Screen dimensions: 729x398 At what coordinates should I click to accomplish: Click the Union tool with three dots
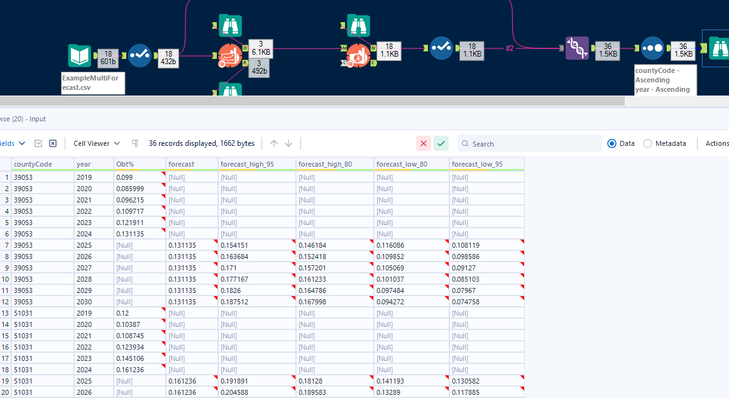point(652,47)
